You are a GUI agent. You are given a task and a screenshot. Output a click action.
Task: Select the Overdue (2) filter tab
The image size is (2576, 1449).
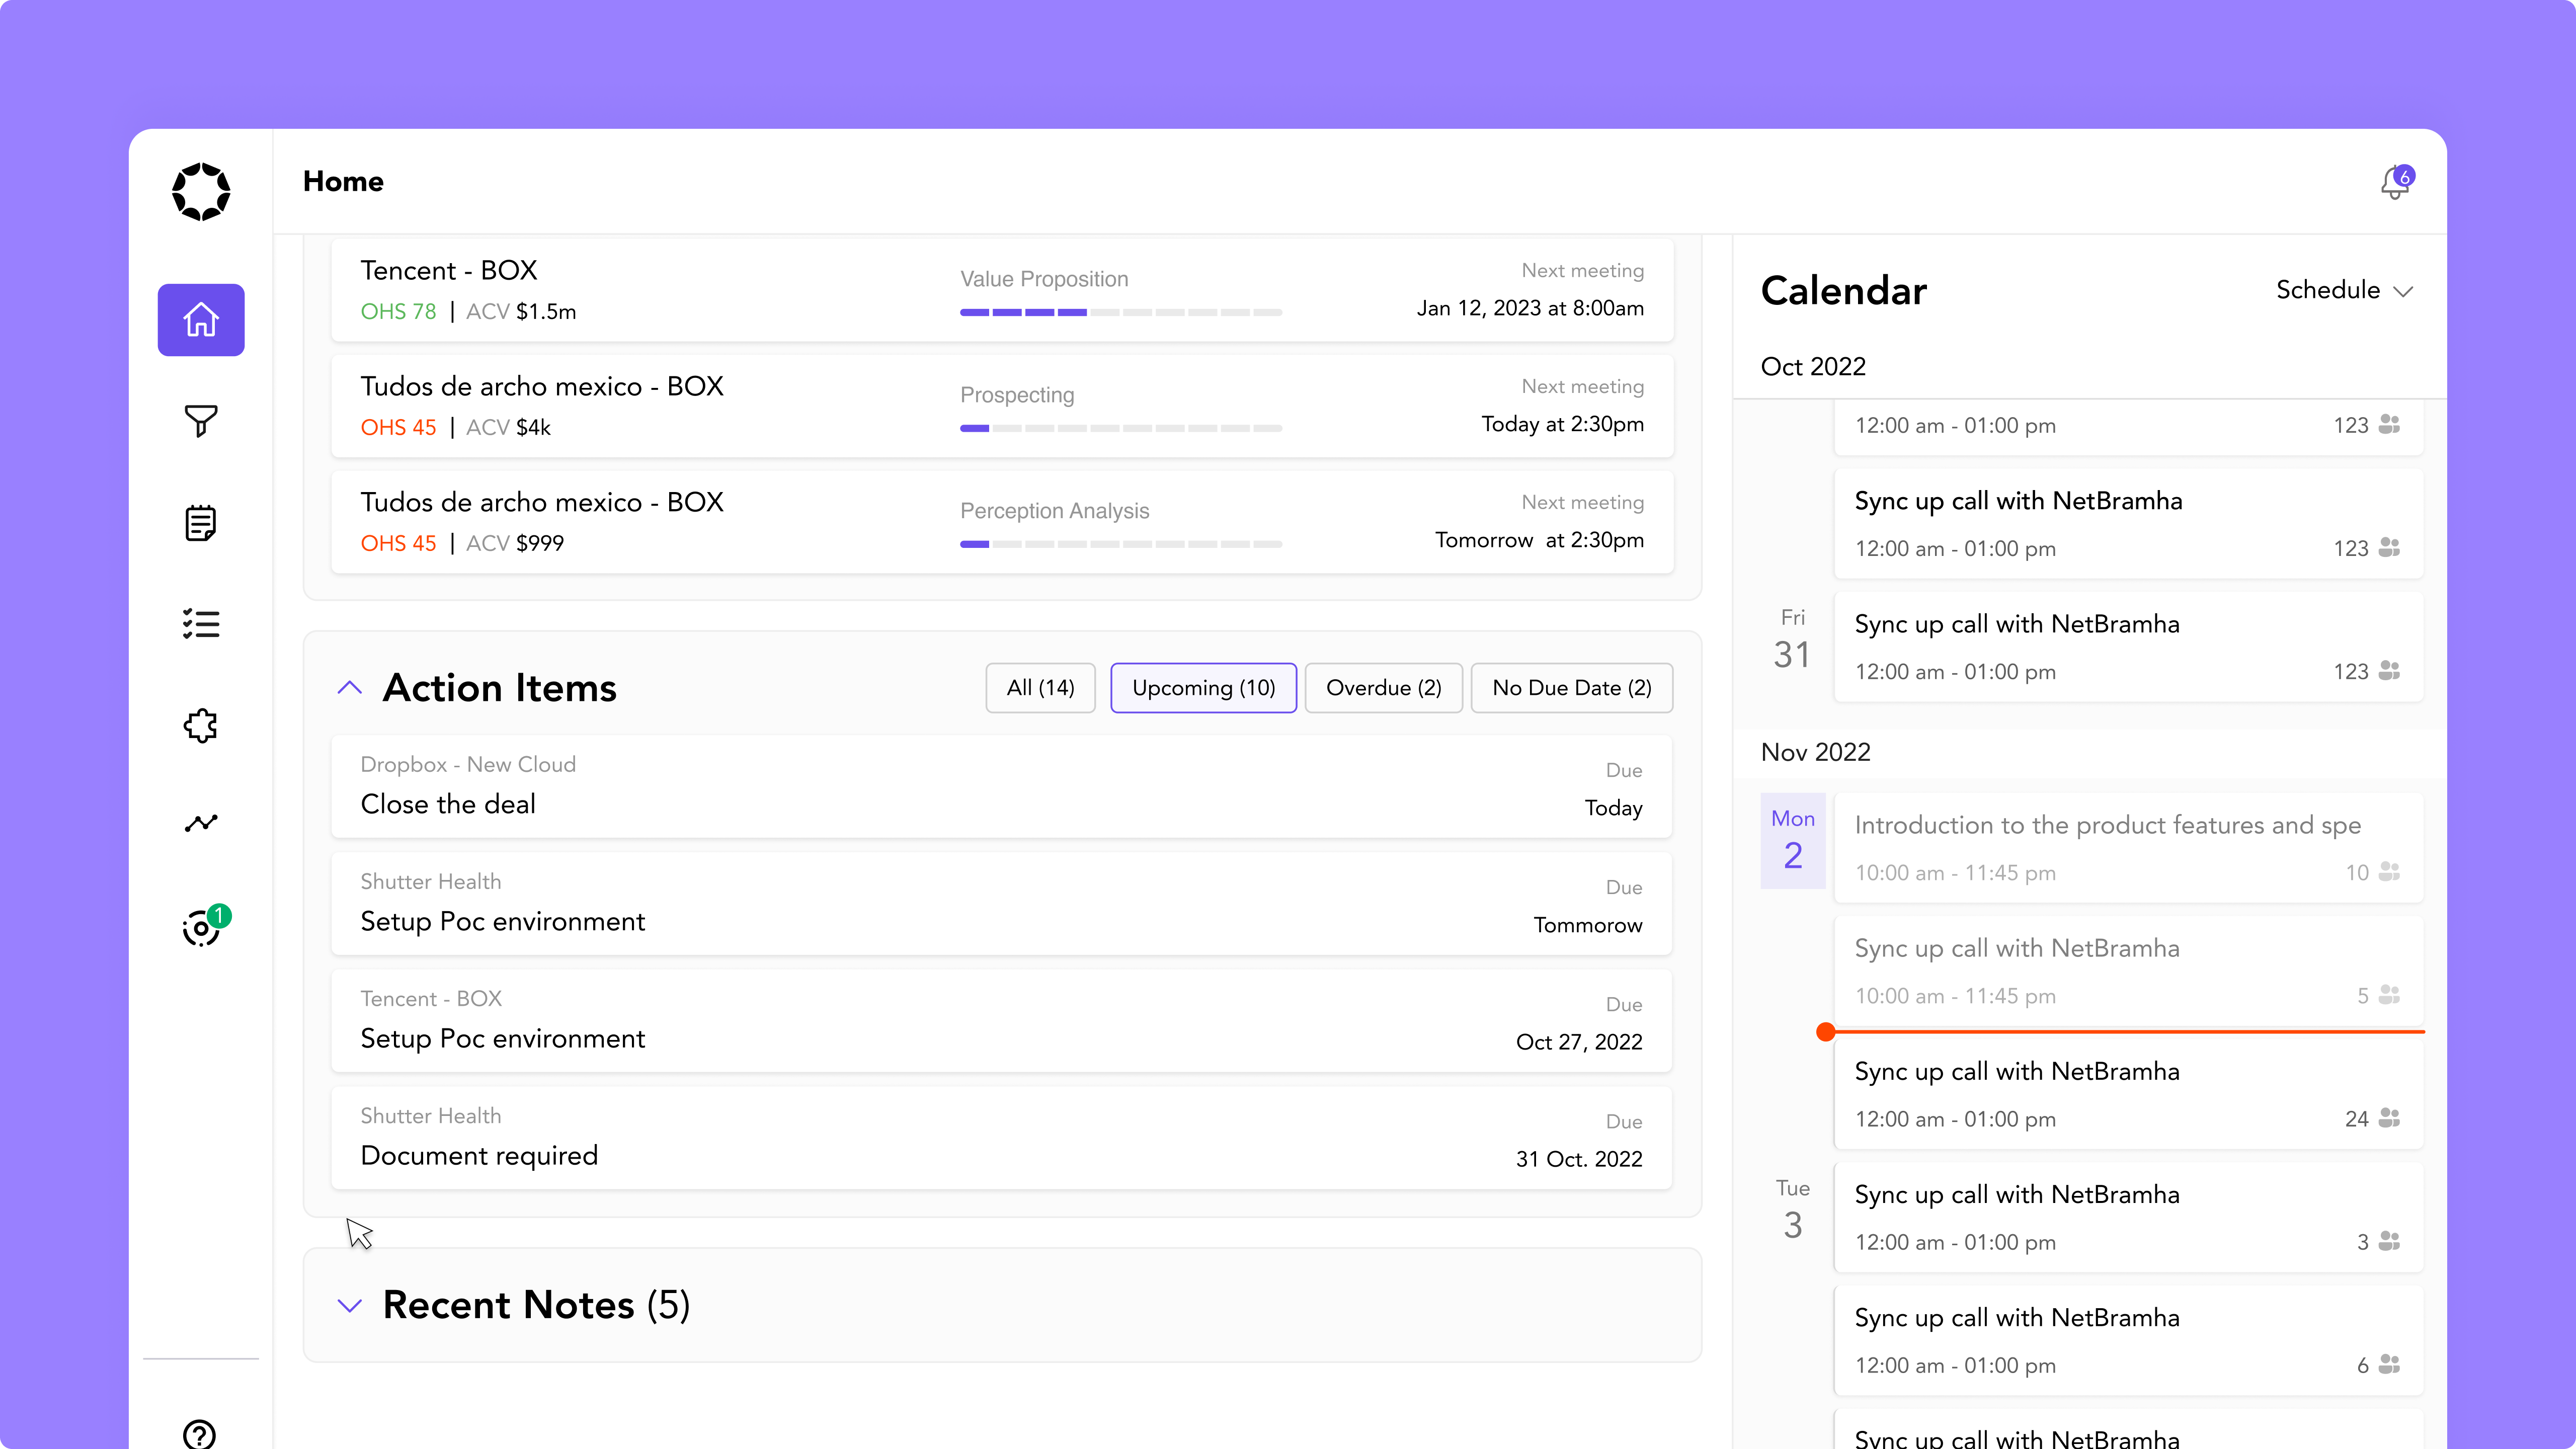pyautogui.click(x=1383, y=688)
